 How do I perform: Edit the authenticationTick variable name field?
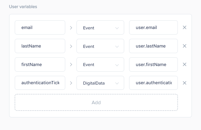tap(40, 83)
